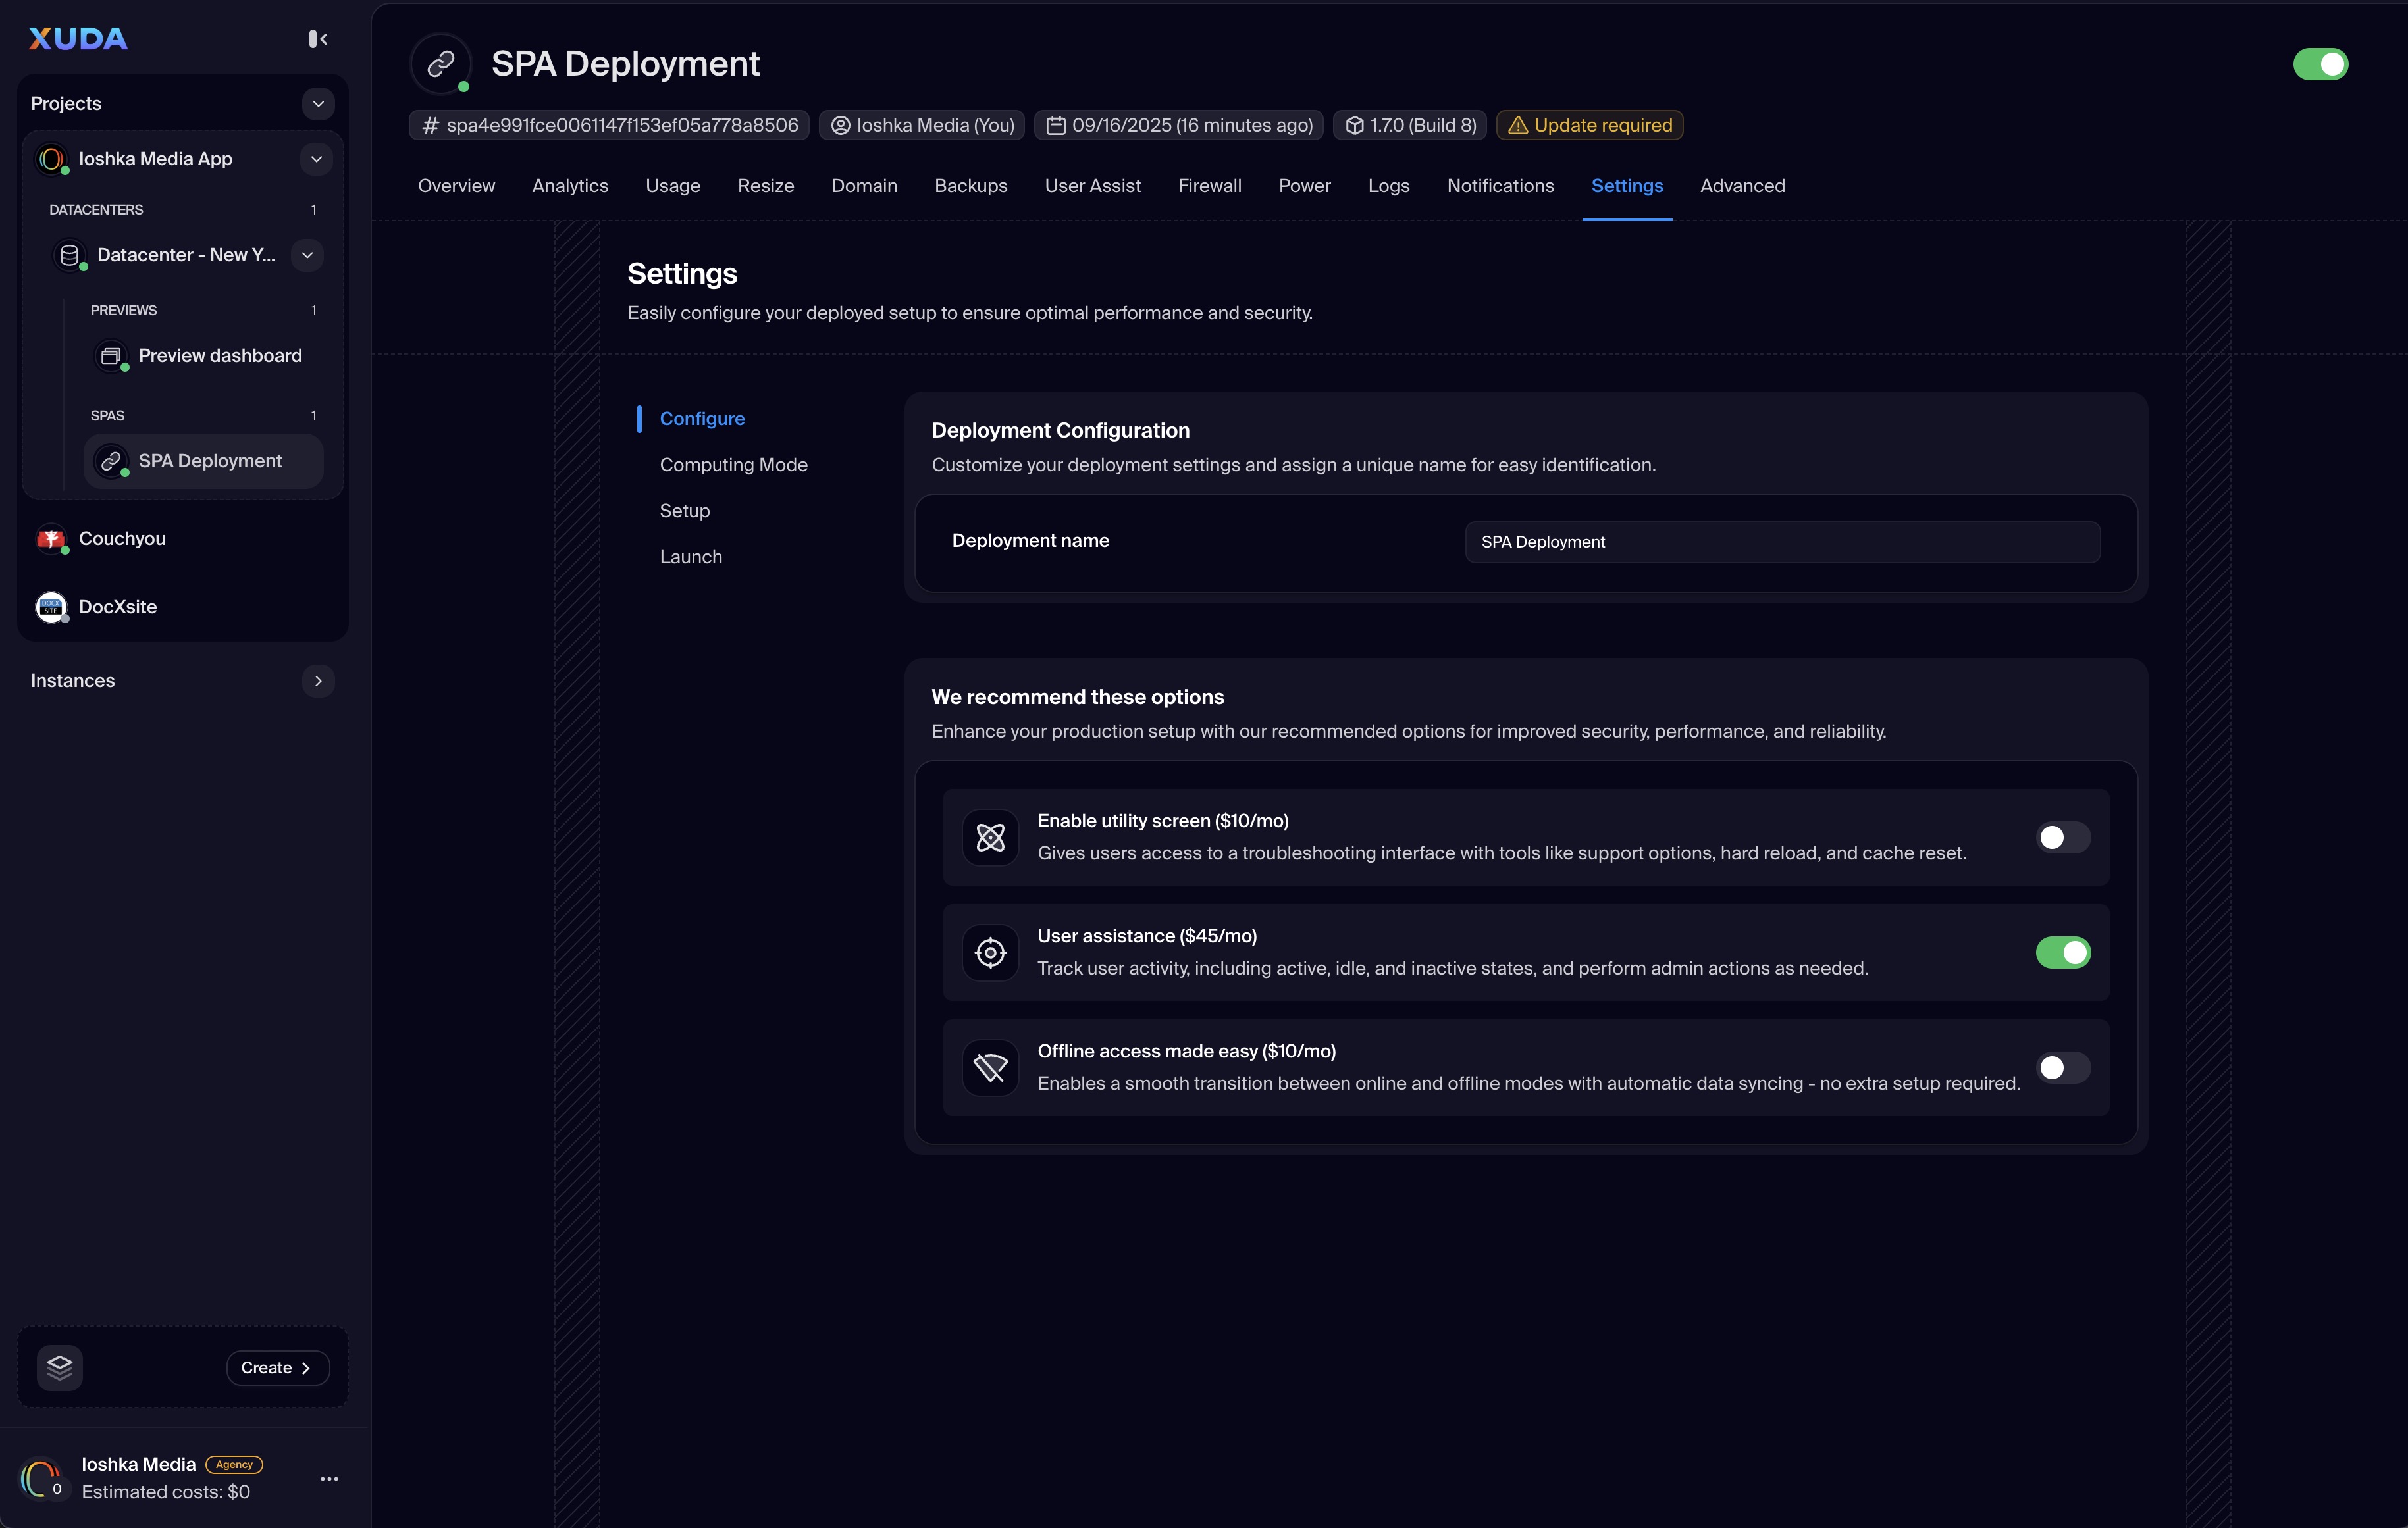Disable the User assistance toggle
Viewport: 2408px width, 1528px height.
tap(2062, 952)
